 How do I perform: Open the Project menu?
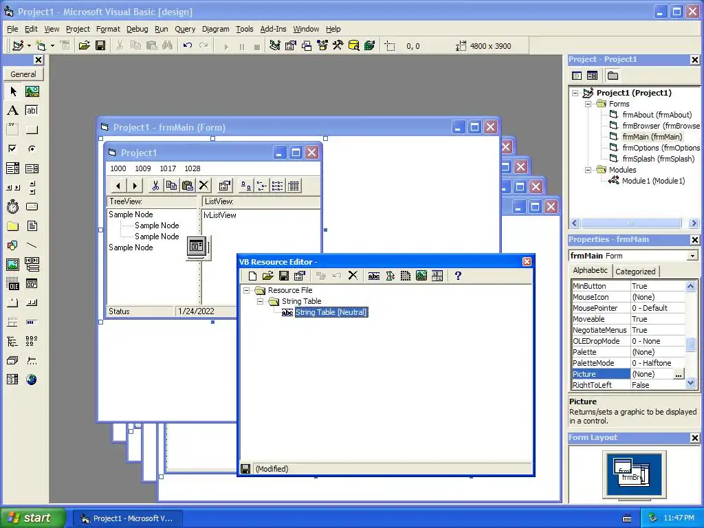[x=78, y=29]
